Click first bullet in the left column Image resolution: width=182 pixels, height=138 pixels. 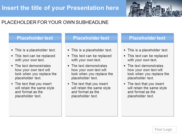pyautogui.click(x=35, y=50)
